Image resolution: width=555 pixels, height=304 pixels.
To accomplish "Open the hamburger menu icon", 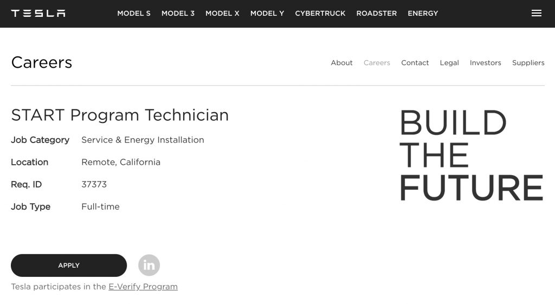I will click(536, 13).
